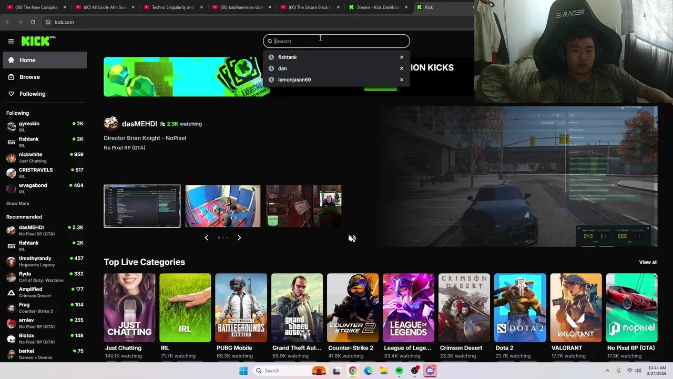Open Frag Counter-Strike 2 channel
Image resolution: width=673 pixels, height=379 pixels.
(x=45, y=307)
